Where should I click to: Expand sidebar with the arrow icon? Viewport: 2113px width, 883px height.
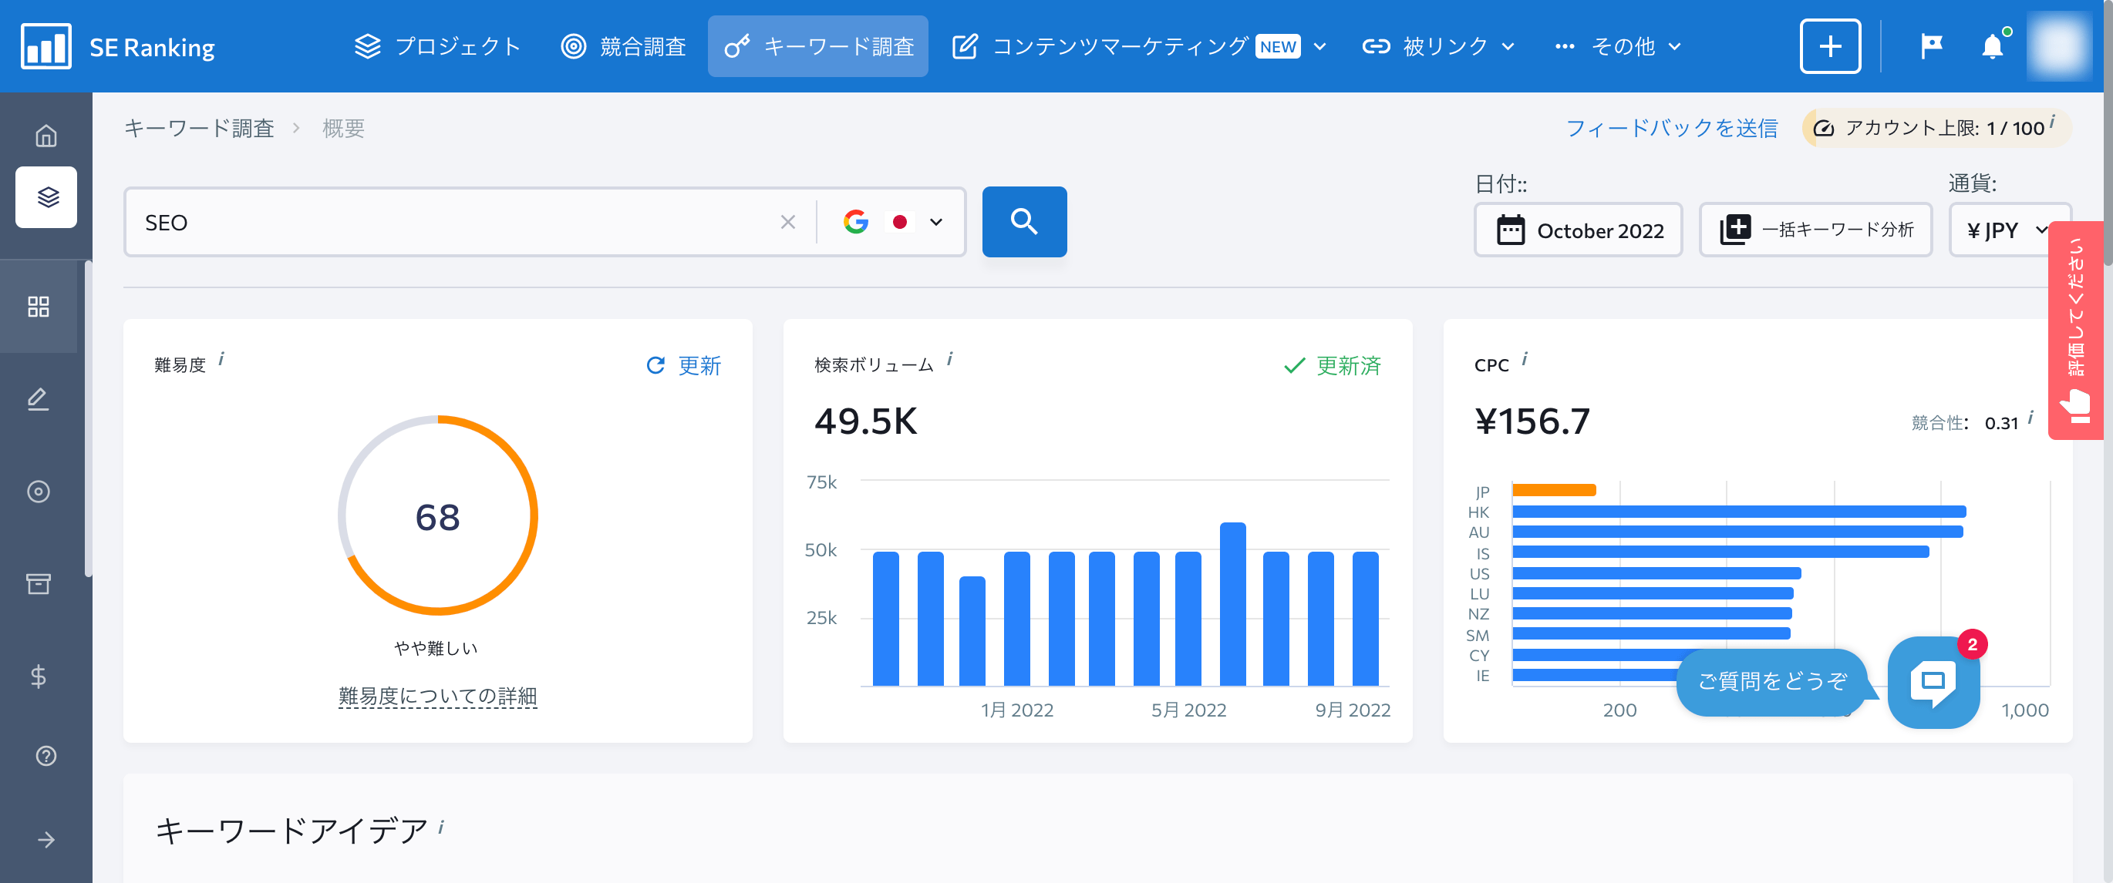pos(47,841)
